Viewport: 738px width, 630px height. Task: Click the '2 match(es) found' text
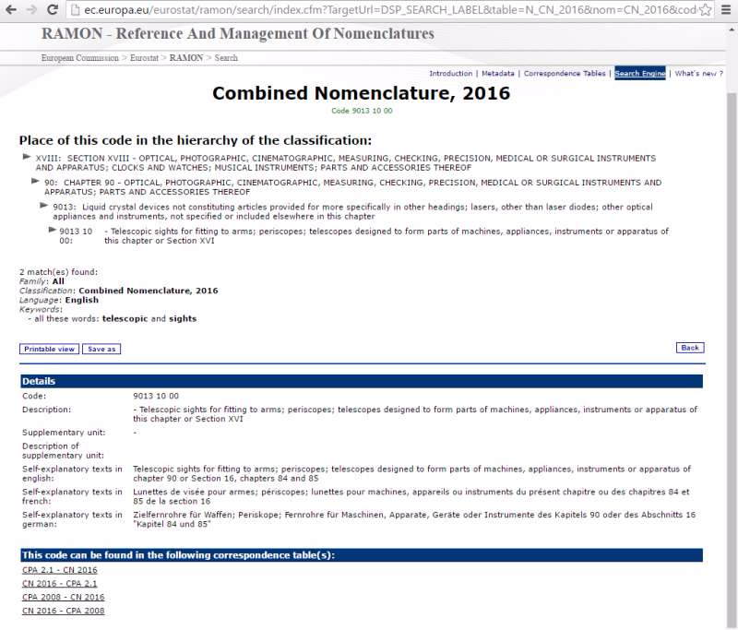[x=58, y=272]
